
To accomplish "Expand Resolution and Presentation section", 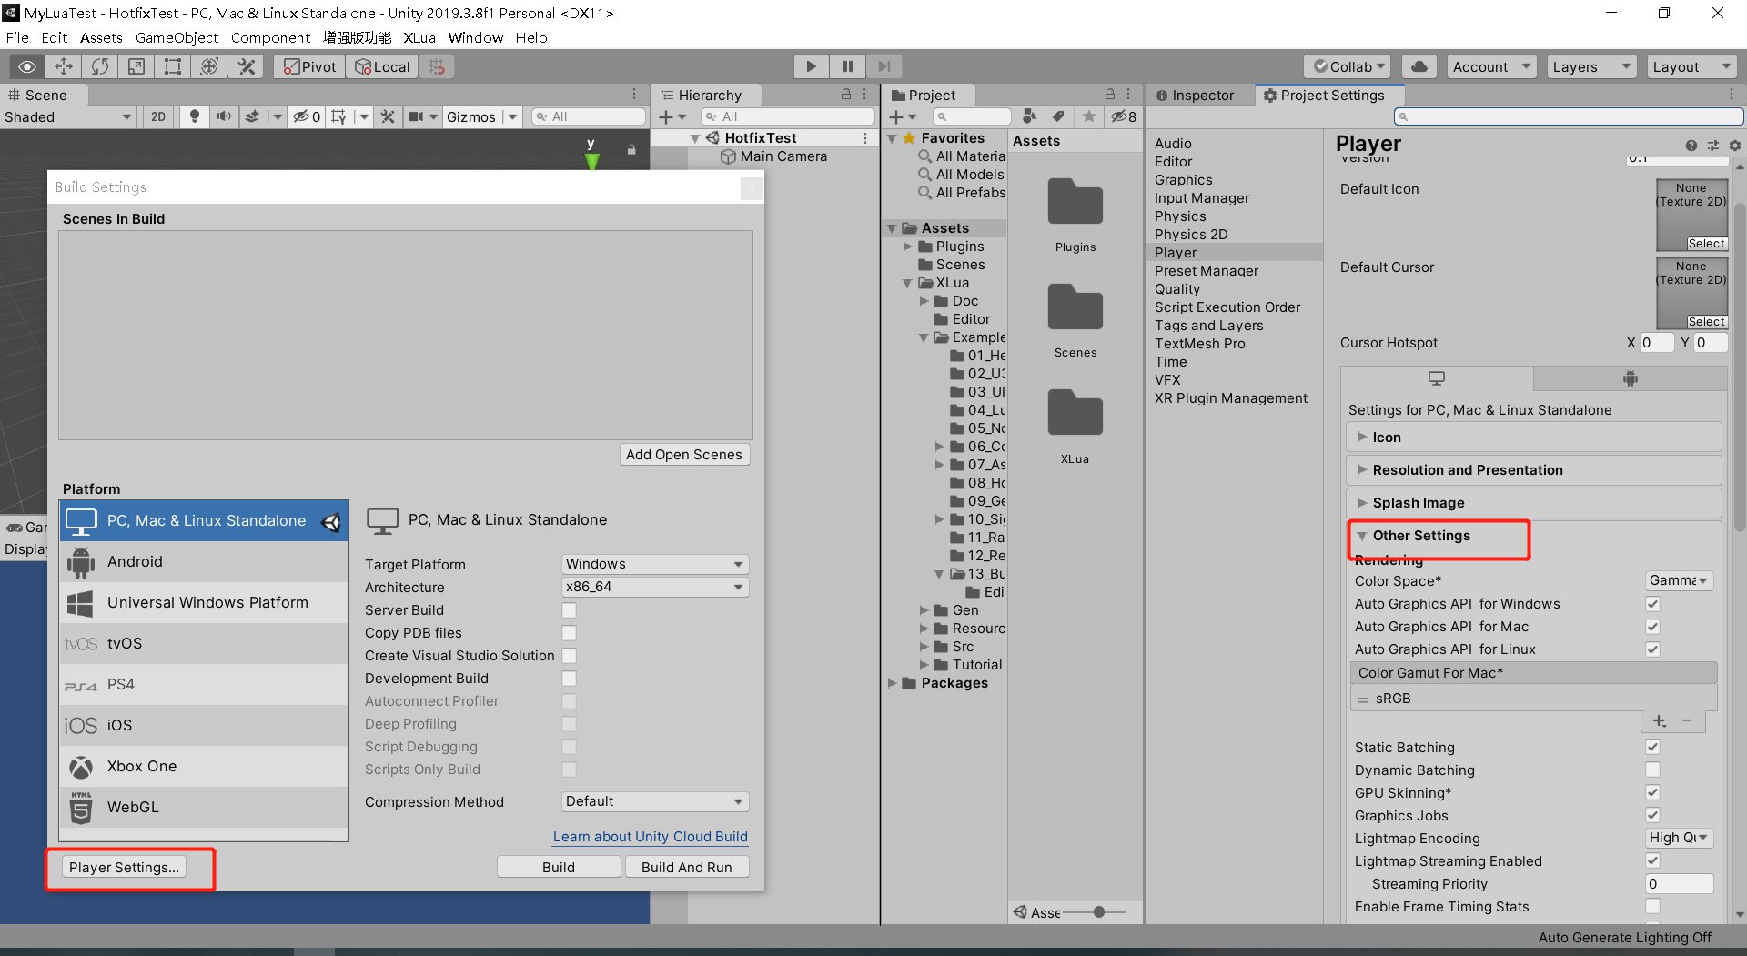I will [1534, 470].
